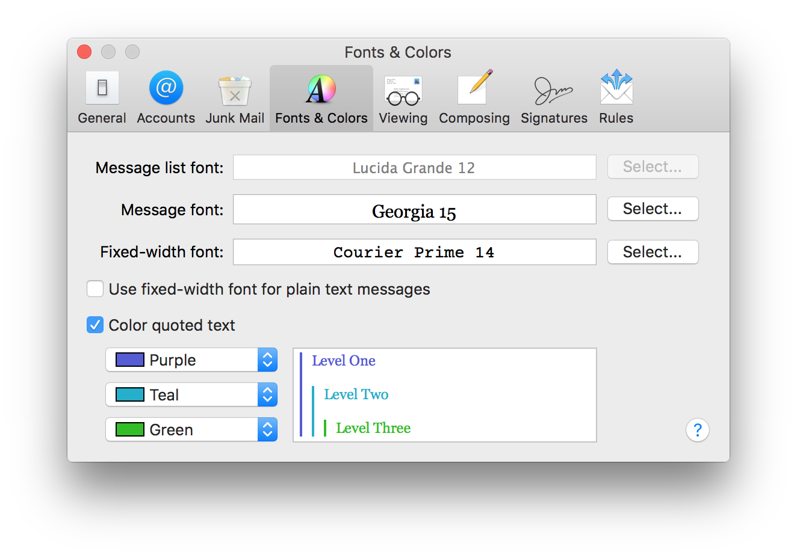Click Select button for Message font

click(653, 209)
